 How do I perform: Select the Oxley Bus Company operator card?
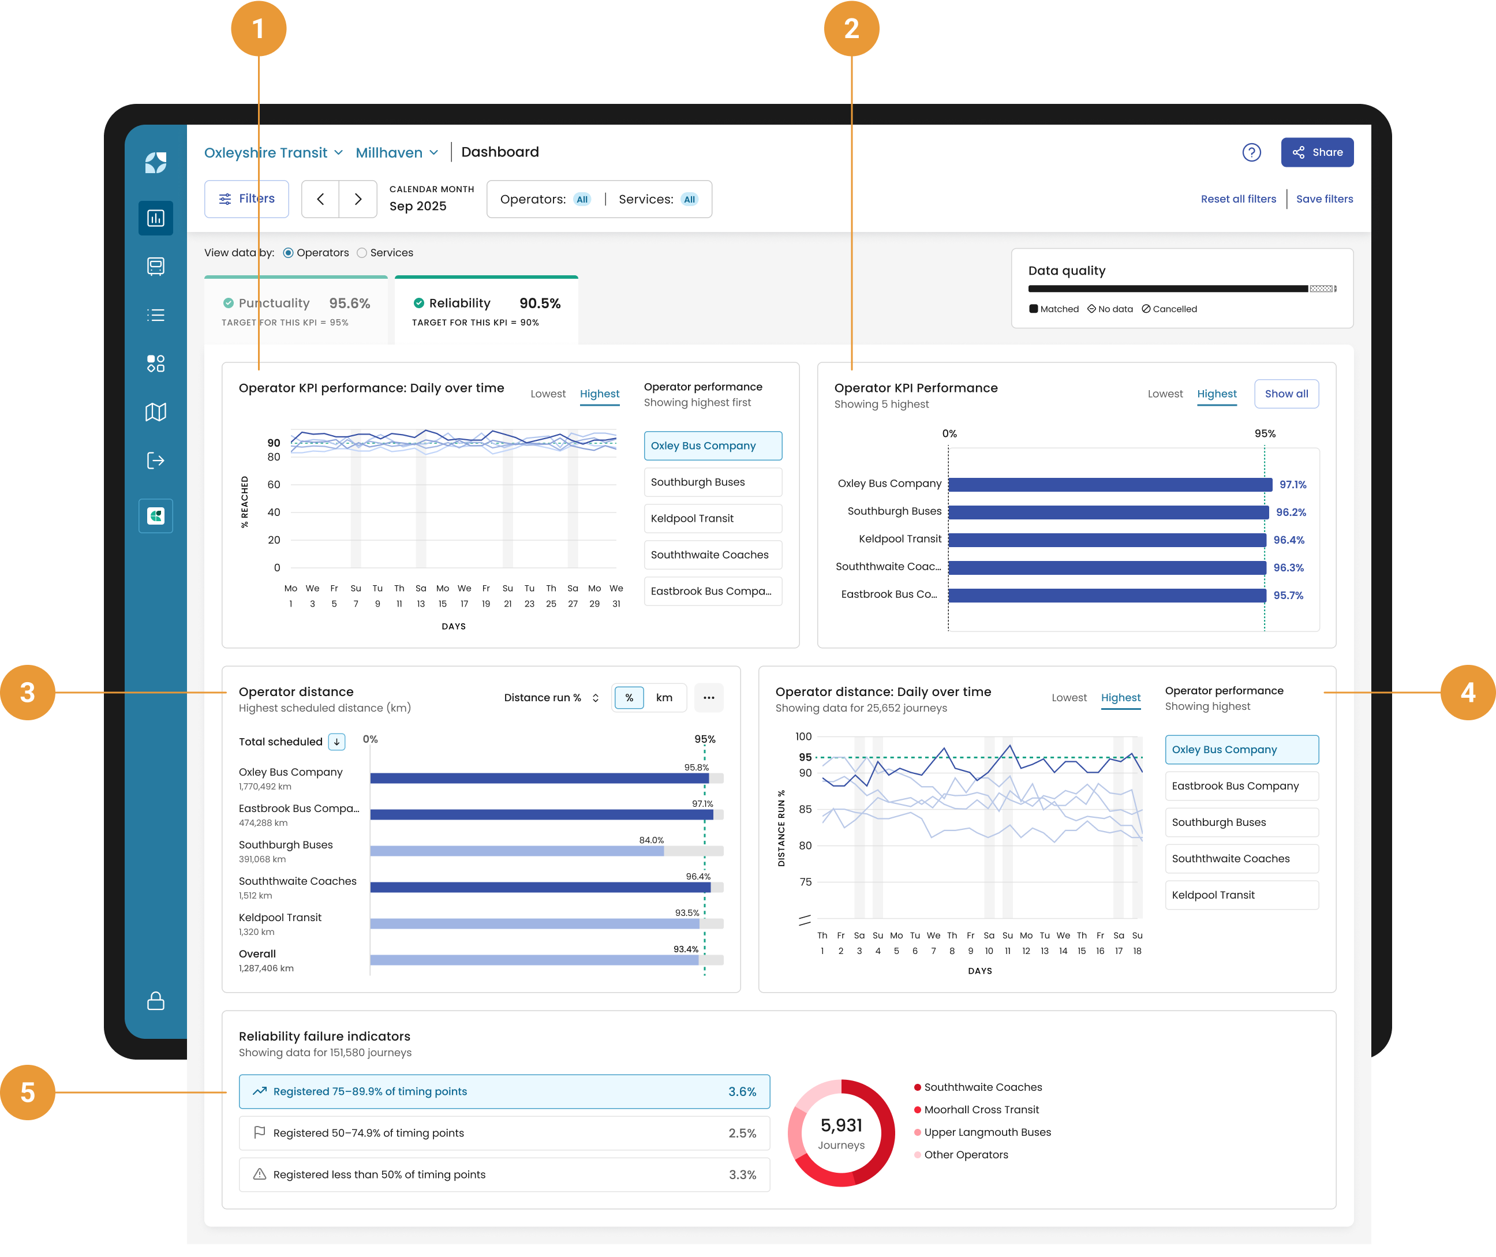tap(712, 446)
